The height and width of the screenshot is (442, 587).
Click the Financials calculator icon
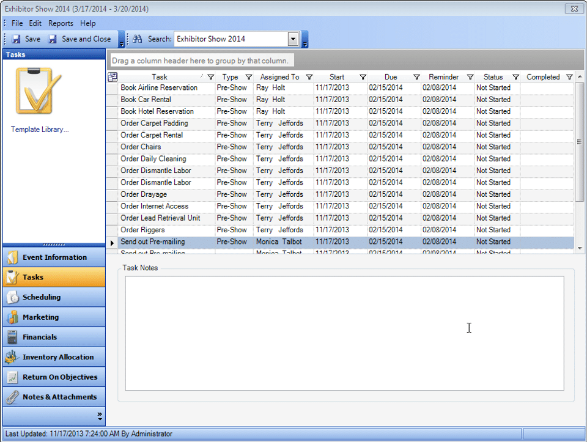12,337
